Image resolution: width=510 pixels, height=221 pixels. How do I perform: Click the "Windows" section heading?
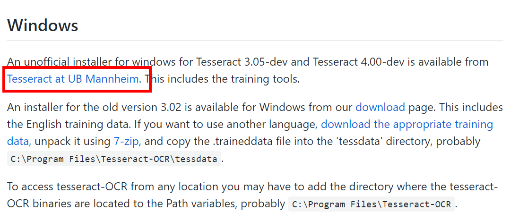[43, 25]
